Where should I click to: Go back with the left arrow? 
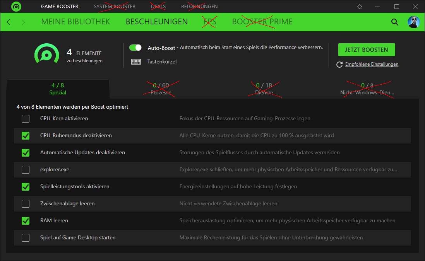coord(9,22)
